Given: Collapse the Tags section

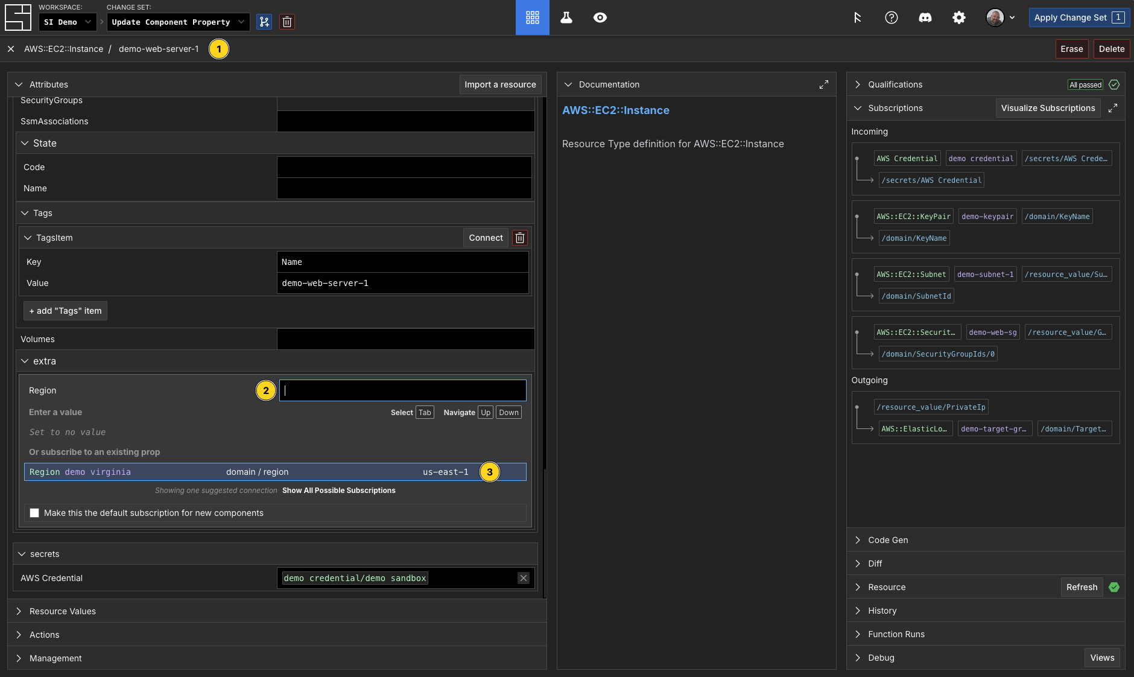Looking at the screenshot, I should tap(25, 213).
